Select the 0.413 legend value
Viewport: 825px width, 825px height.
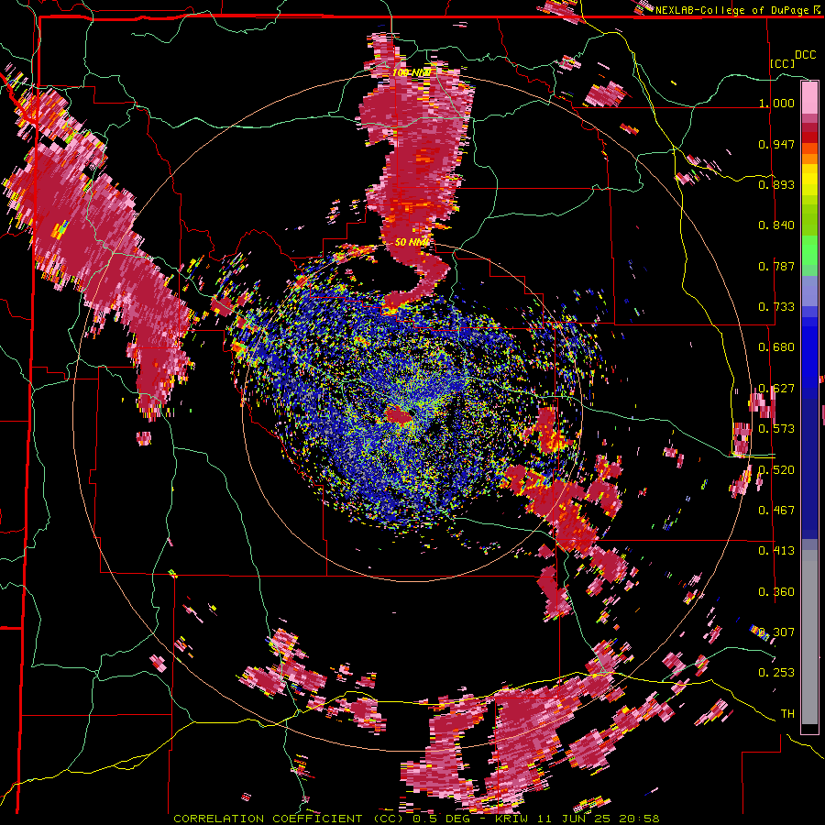[776, 551]
